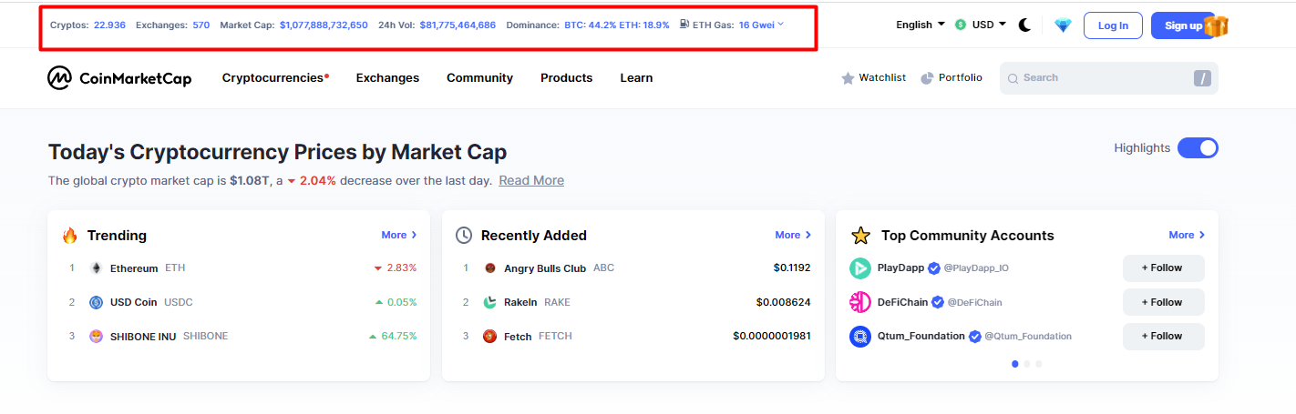
Task: Open the English language dropdown
Action: [x=921, y=25]
